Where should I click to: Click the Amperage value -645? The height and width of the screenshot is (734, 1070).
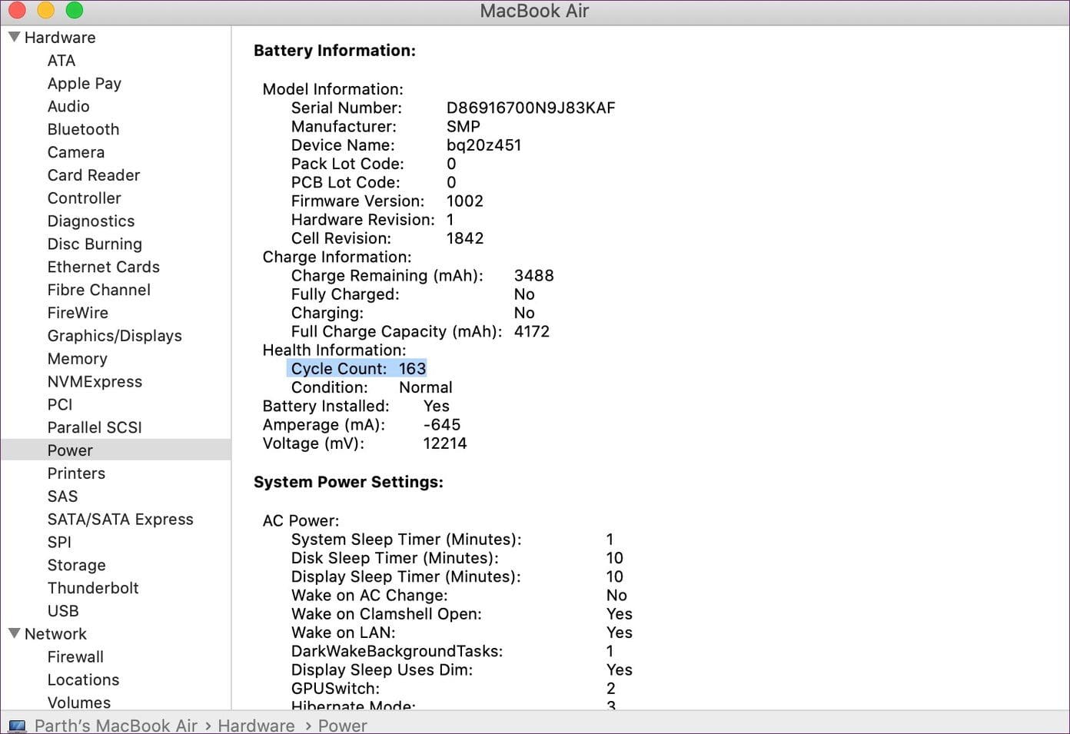(442, 425)
